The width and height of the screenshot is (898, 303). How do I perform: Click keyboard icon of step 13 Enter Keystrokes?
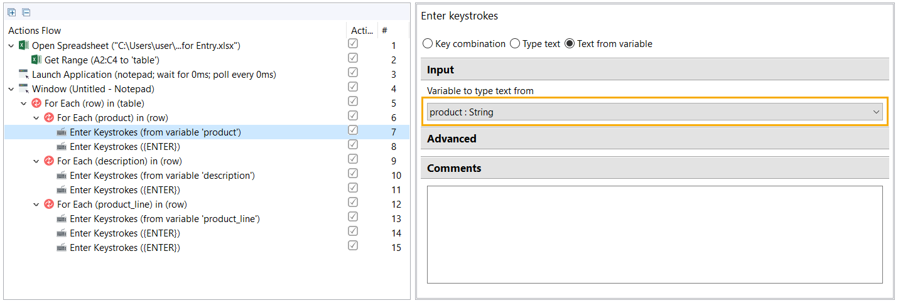[x=62, y=219]
